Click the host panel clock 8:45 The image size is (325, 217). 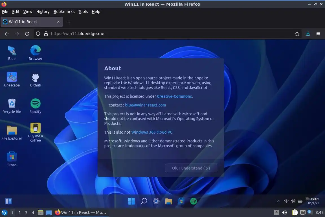[319, 212]
